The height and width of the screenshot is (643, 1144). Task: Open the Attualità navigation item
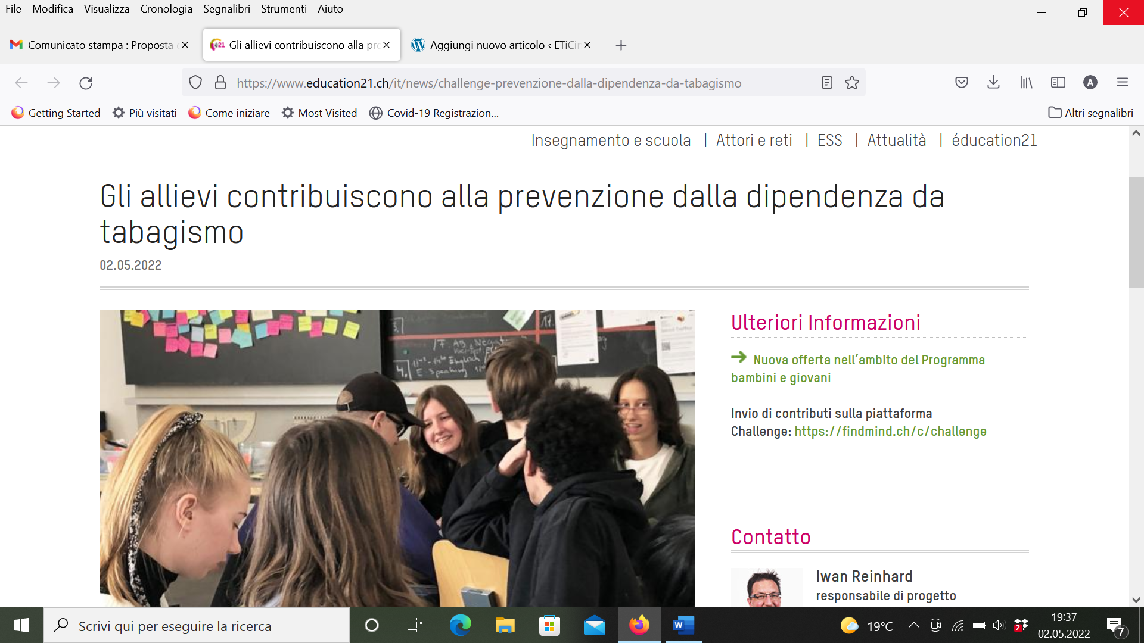[897, 141]
